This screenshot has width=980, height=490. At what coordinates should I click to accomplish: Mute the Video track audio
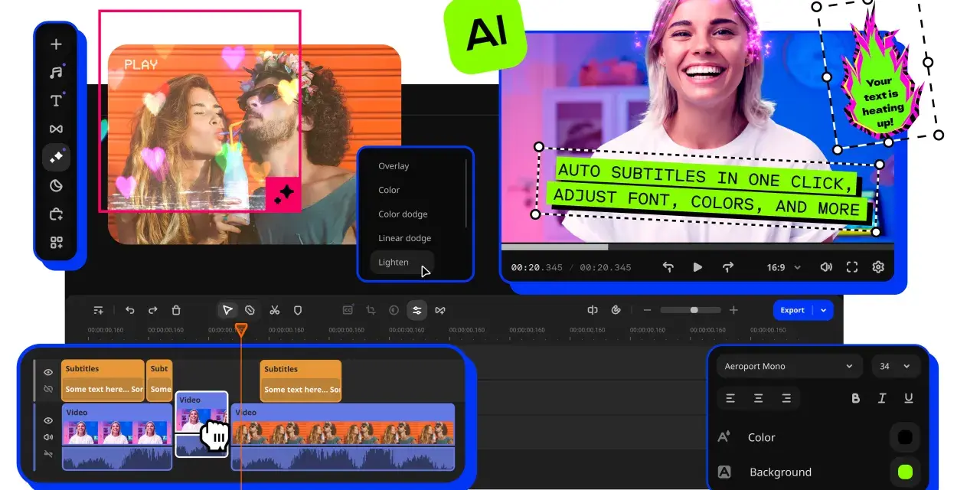(48, 437)
